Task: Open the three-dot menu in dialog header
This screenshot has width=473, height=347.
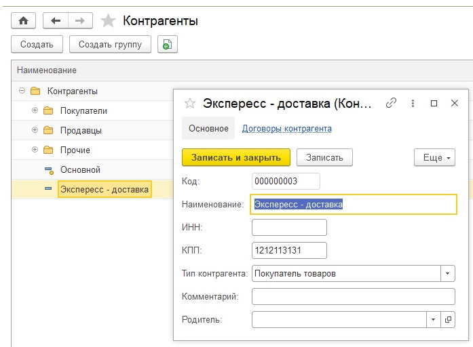Action: pyautogui.click(x=413, y=103)
